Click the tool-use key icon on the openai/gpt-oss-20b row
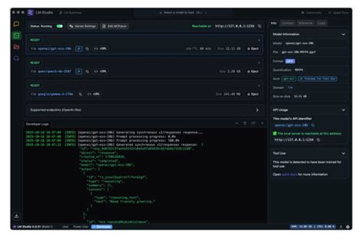Screen dimensions: 364x239 (79, 48)
